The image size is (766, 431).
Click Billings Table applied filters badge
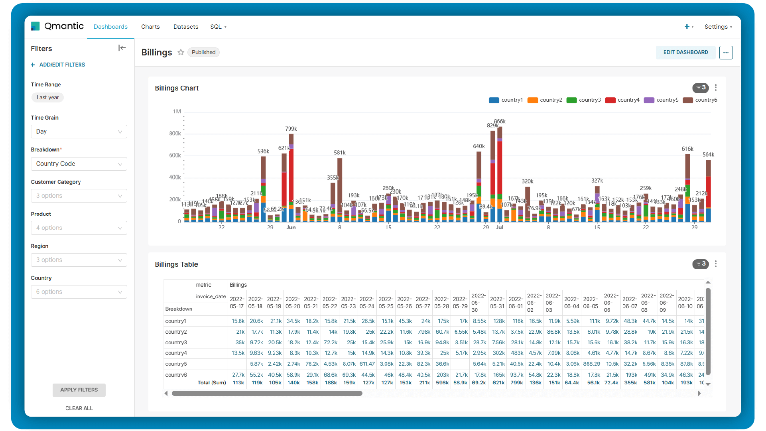pos(701,264)
